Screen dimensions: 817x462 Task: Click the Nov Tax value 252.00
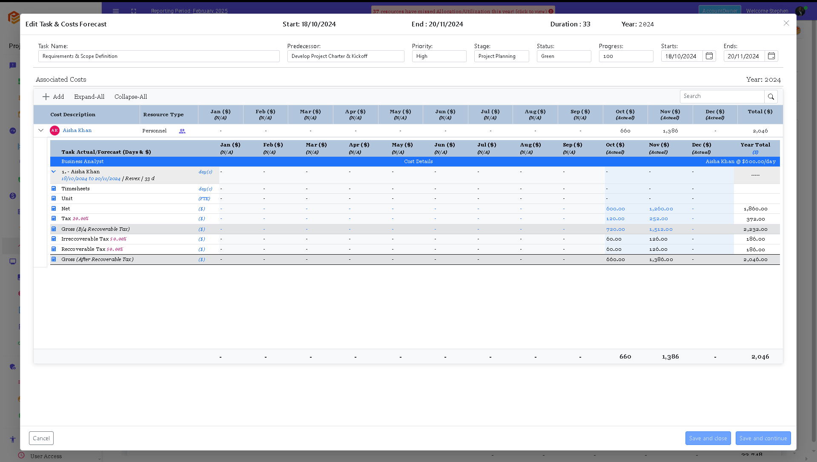tap(659, 218)
